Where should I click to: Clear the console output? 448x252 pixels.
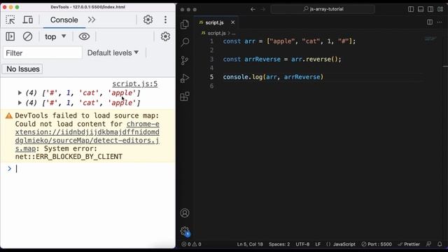click(x=28, y=36)
